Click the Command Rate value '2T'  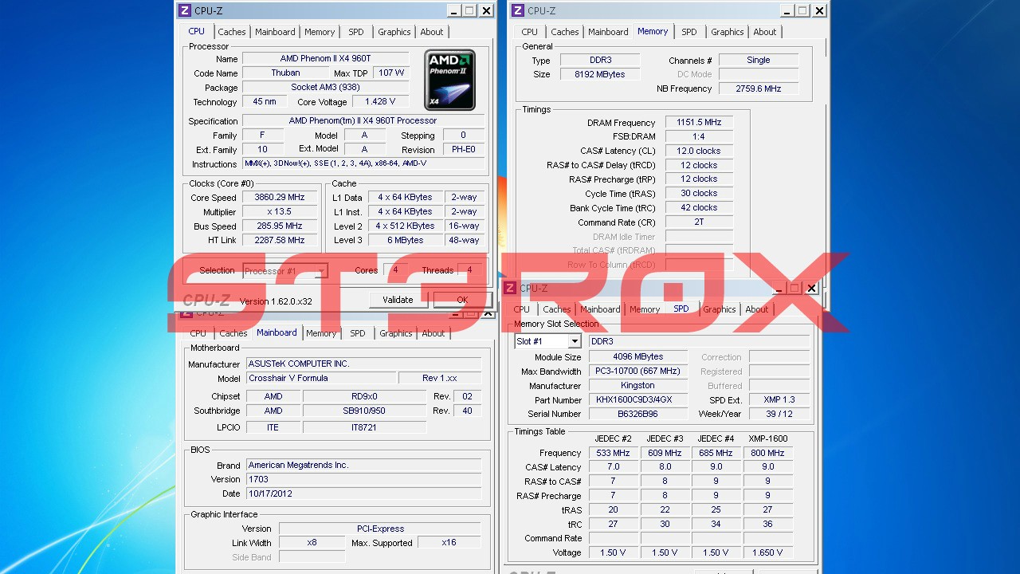coord(699,222)
